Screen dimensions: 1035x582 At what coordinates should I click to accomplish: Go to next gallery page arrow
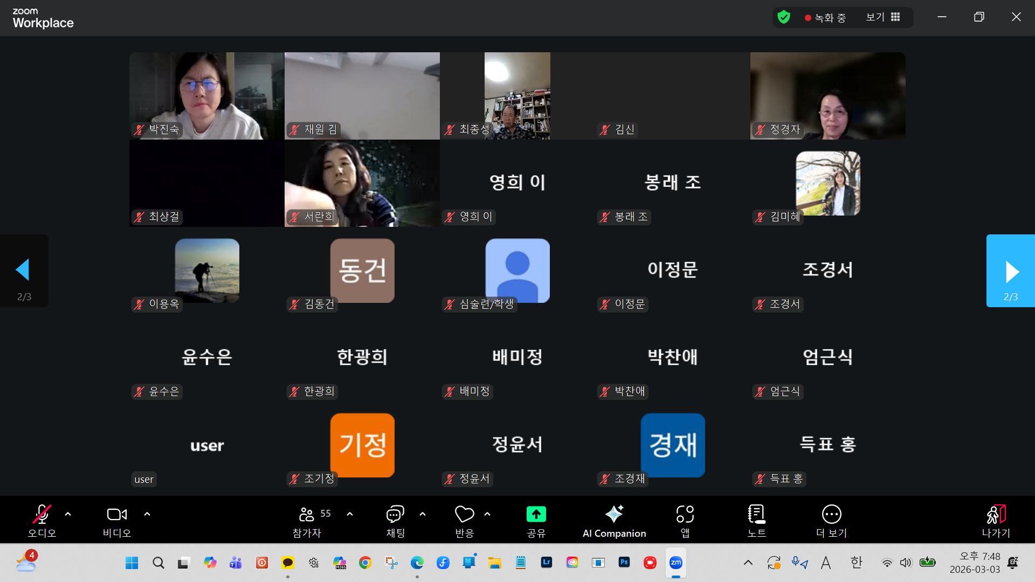(x=1010, y=271)
